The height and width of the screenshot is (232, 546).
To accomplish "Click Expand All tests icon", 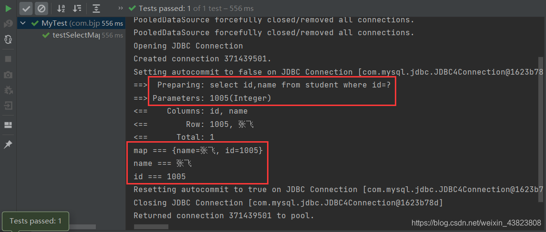I will (x=96, y=8).
